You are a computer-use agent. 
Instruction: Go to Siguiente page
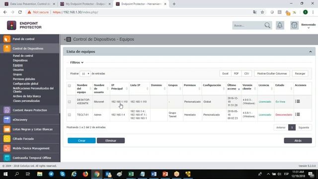point(304,127)
